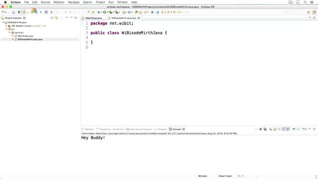
Task: Open Spotlight search in menu bar
Action: click(305, 2)
